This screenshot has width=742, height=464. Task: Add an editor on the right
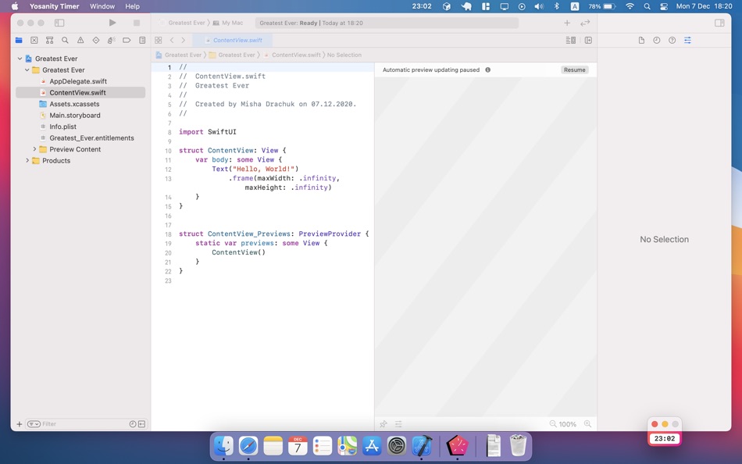588,41
